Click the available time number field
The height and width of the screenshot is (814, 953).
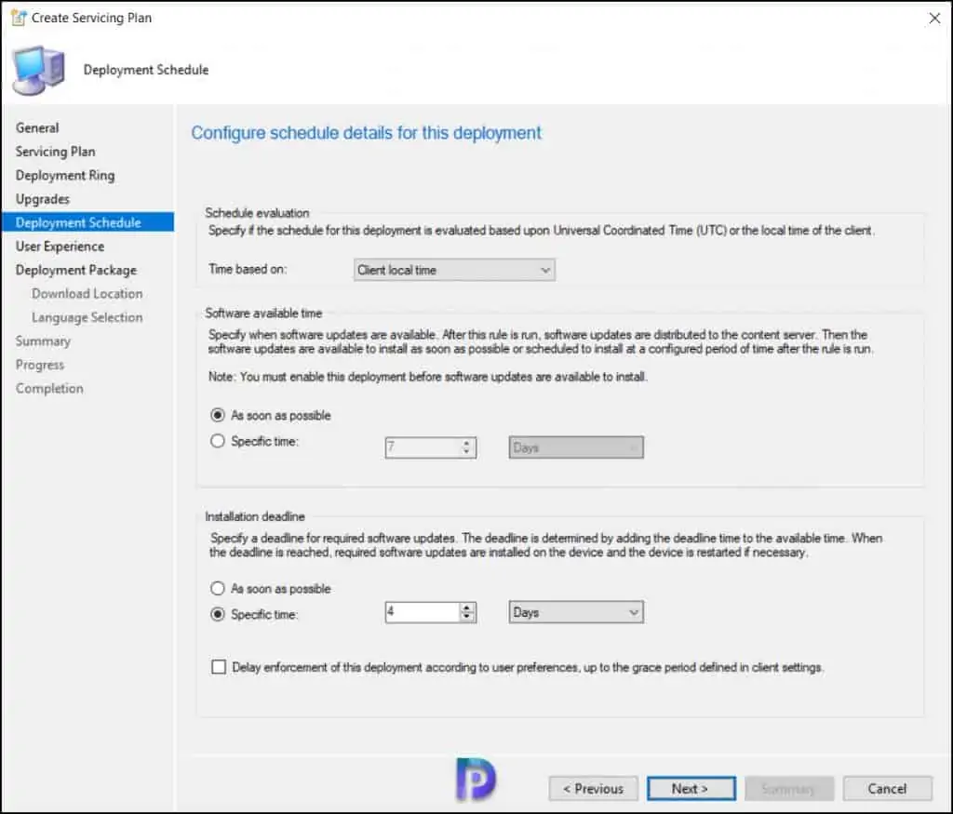click(423, 447)
